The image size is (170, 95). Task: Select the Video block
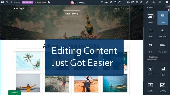[x=163, y=18]
